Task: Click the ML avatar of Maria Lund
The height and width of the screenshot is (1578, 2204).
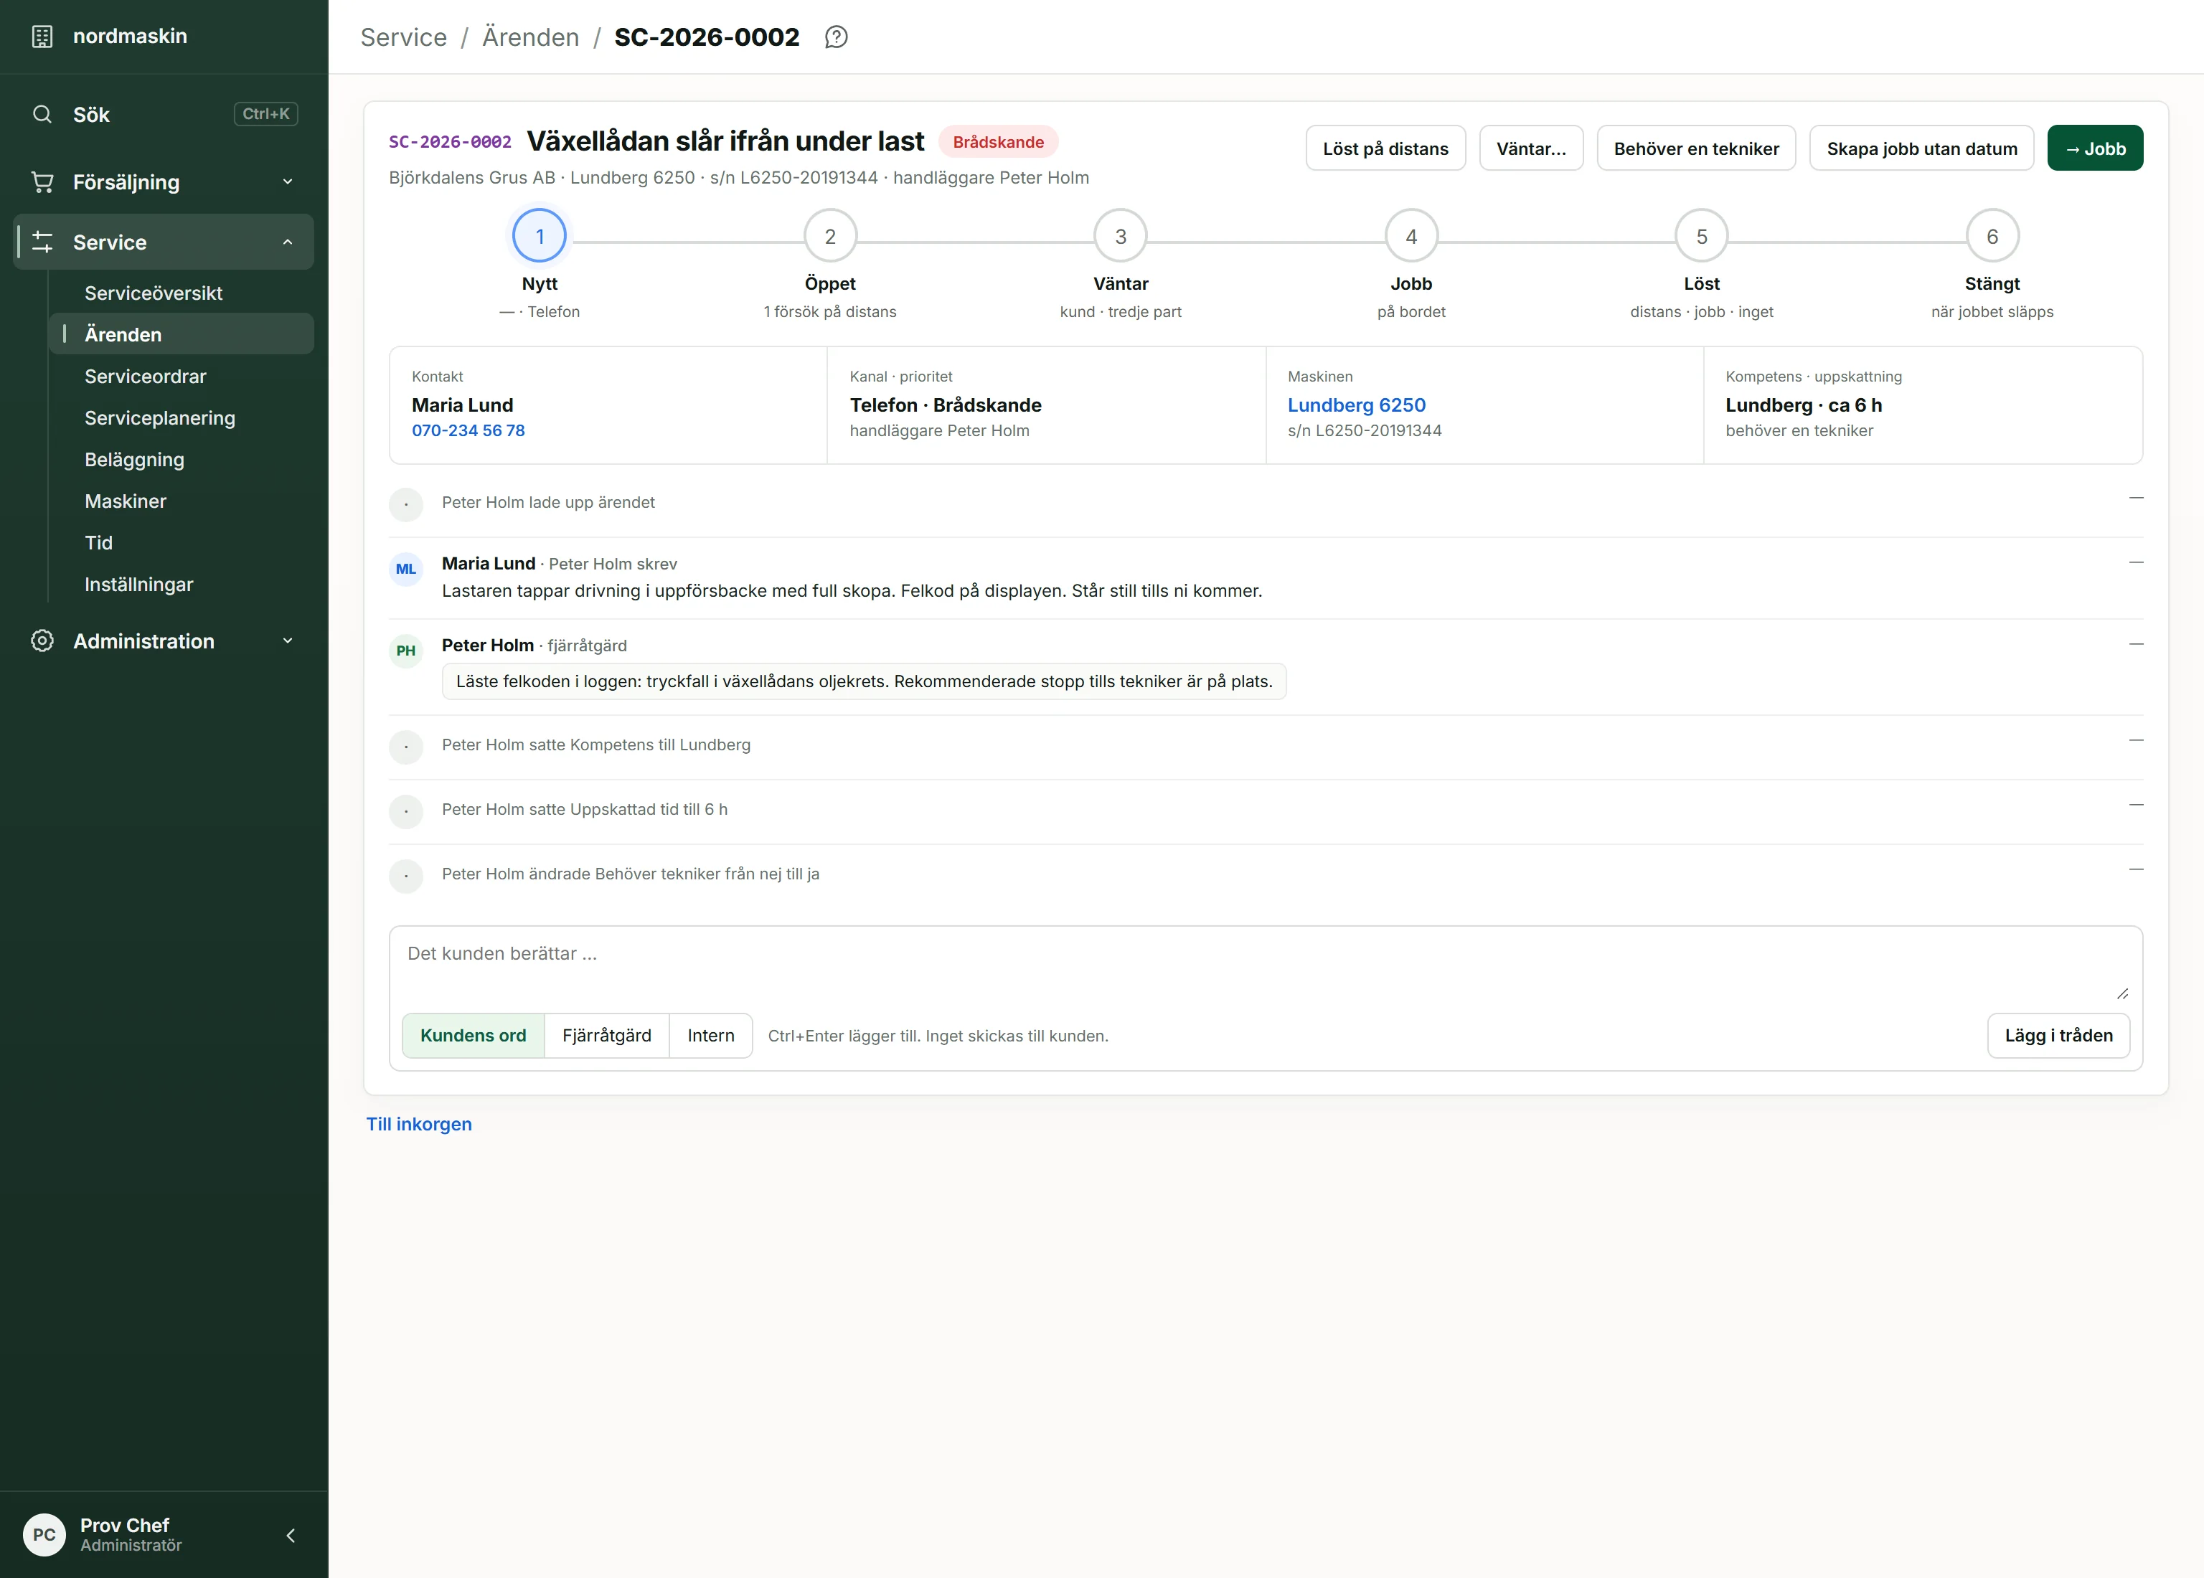Action: [x=405, y=570]
